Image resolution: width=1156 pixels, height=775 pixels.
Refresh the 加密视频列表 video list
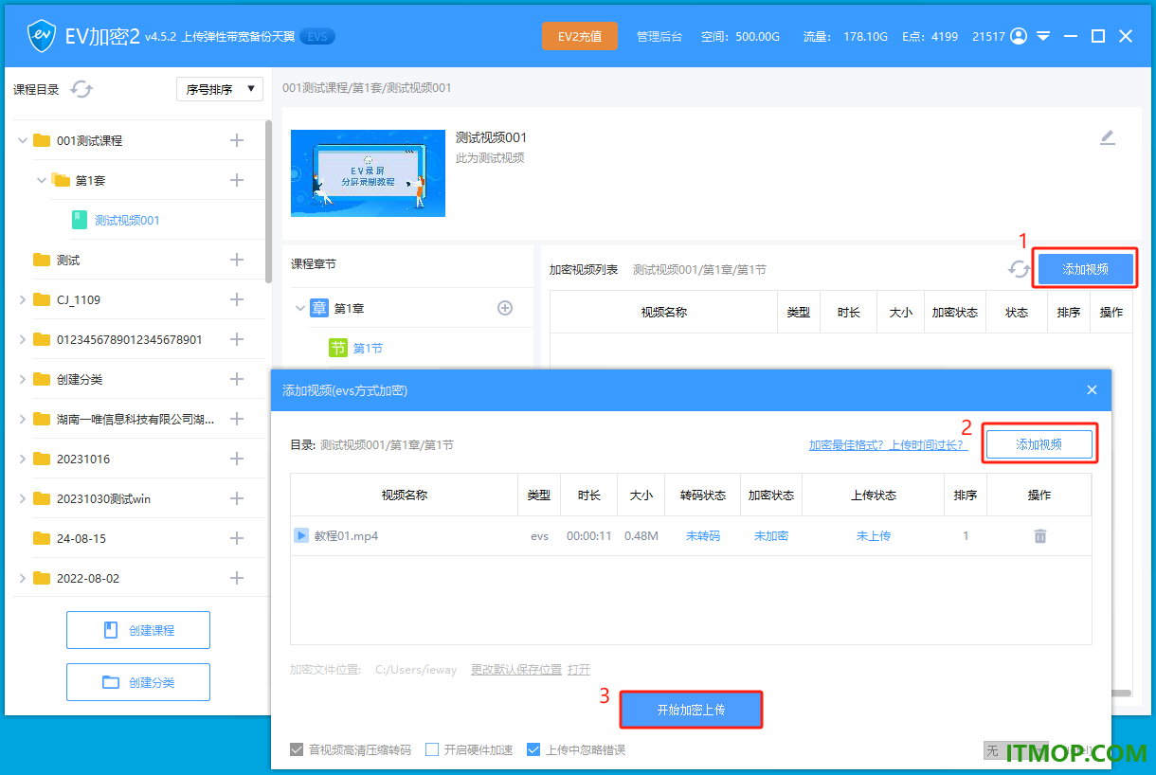[1019, 269]
